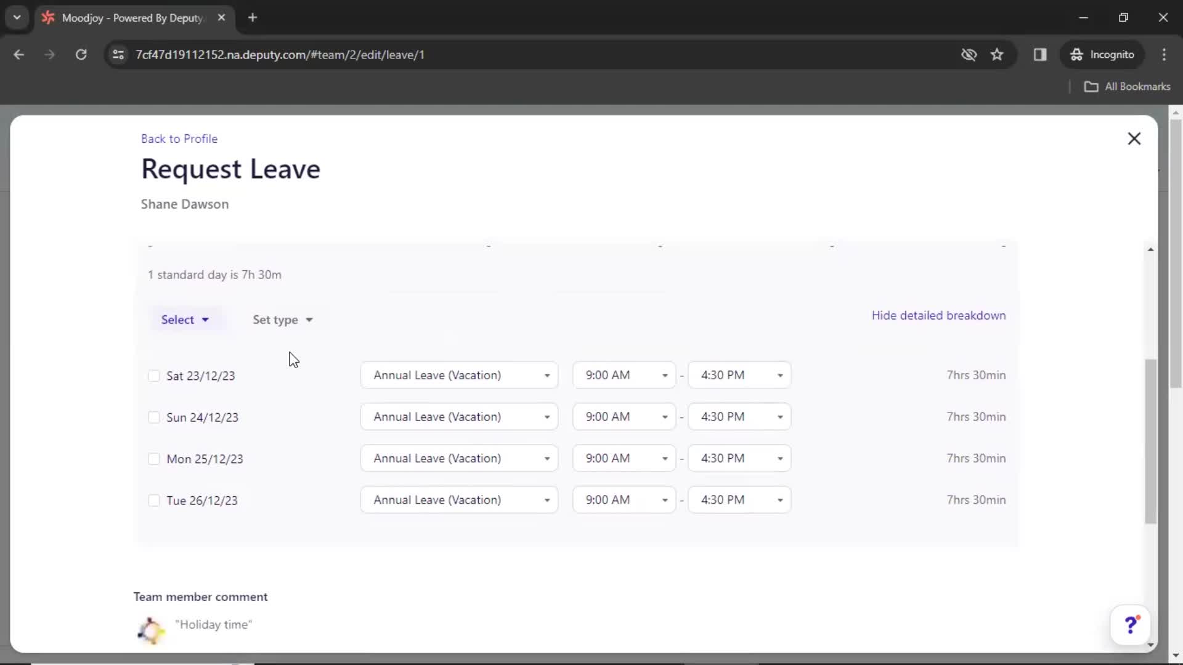Click the browser back navigation arrow
The height and width of the screenshot is (665, 1183).
click(x=20, y=54)
